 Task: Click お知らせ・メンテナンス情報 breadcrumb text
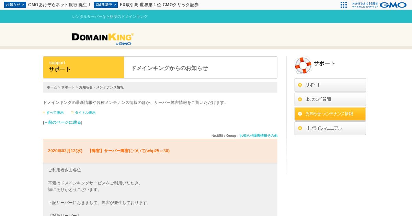[x=101, y=87]
